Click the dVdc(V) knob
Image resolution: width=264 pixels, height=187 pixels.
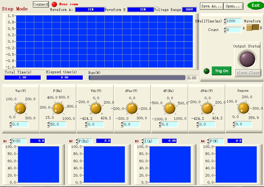click(x=207, y=108)
